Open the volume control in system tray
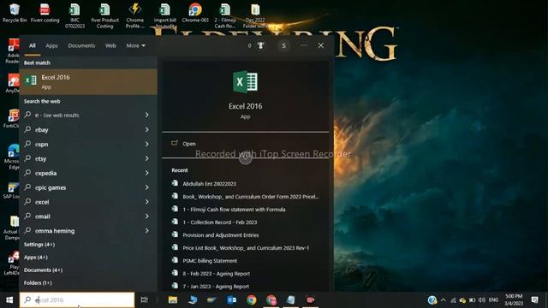 coord(481,300)
